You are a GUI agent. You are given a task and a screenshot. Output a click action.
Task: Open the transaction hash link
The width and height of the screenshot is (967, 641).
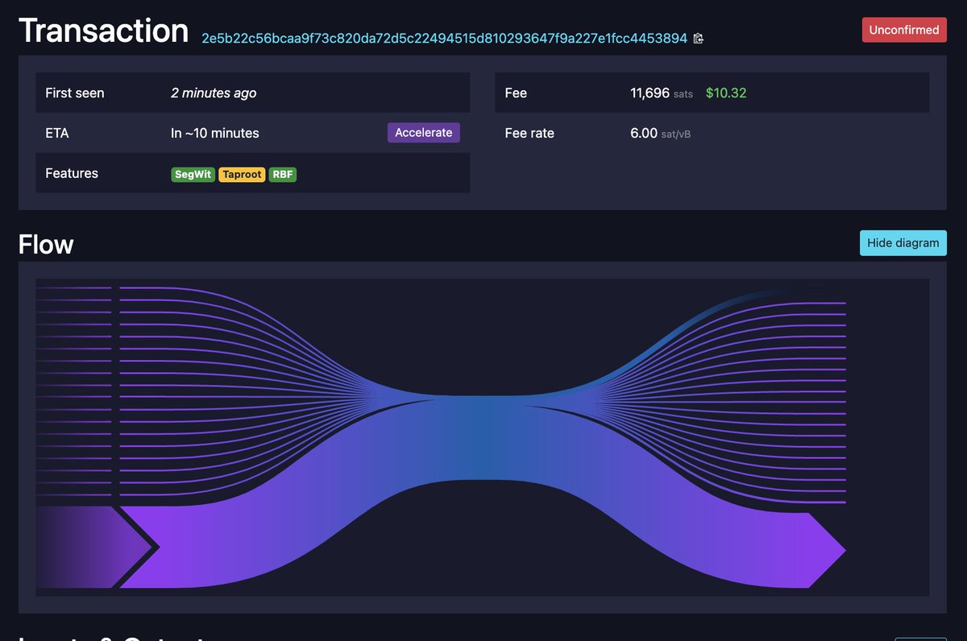[x=444, y=39]
